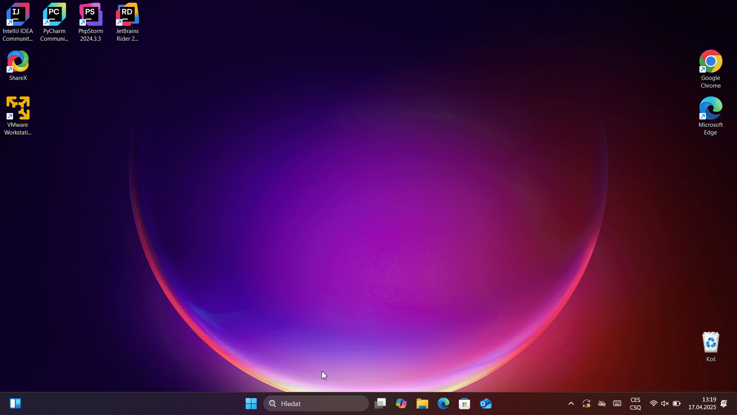Open File Explorer from the taskbar

coord(422,403)
